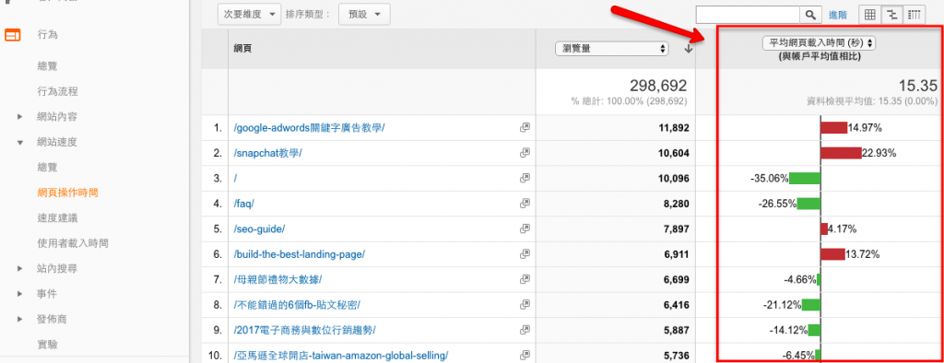This screenshot has width=944, height=363.
Task: Open 行為 總覽 in sidebar
Action: (x=48, y=66)
